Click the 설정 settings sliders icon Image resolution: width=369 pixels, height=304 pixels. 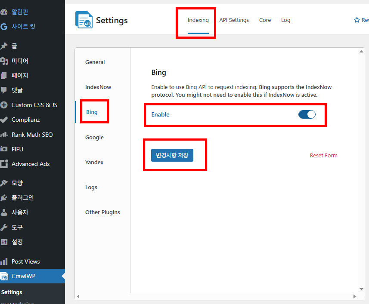(x=4, y=242)
